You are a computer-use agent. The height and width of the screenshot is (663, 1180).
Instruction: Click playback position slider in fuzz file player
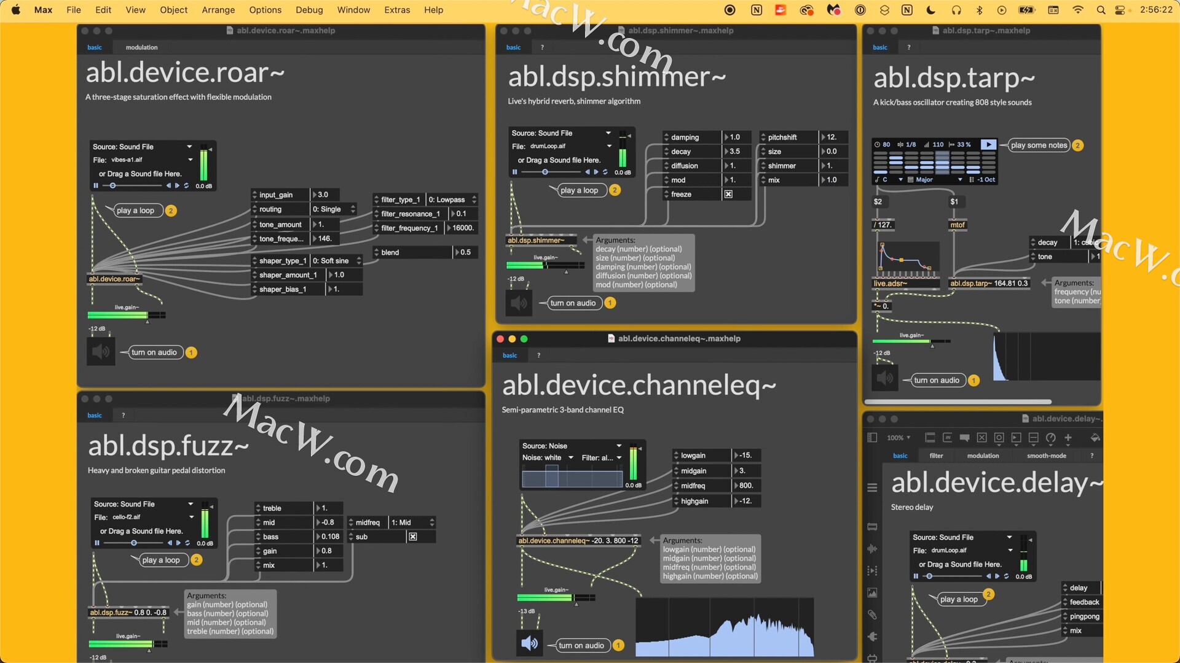[133, 543]
